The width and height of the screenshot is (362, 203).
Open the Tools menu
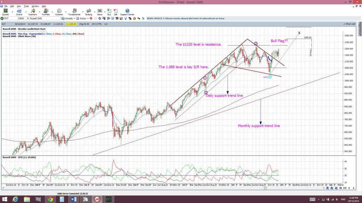pyautogui.click(x=26, y=6)
